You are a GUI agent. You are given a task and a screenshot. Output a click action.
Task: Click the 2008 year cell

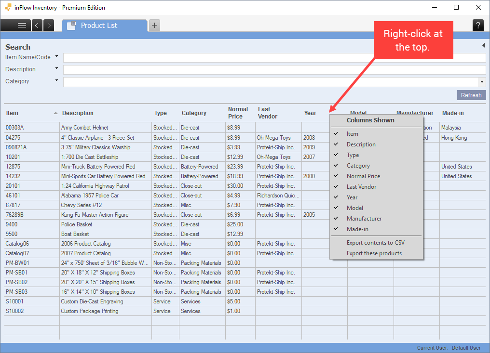(x=309, y=138)
